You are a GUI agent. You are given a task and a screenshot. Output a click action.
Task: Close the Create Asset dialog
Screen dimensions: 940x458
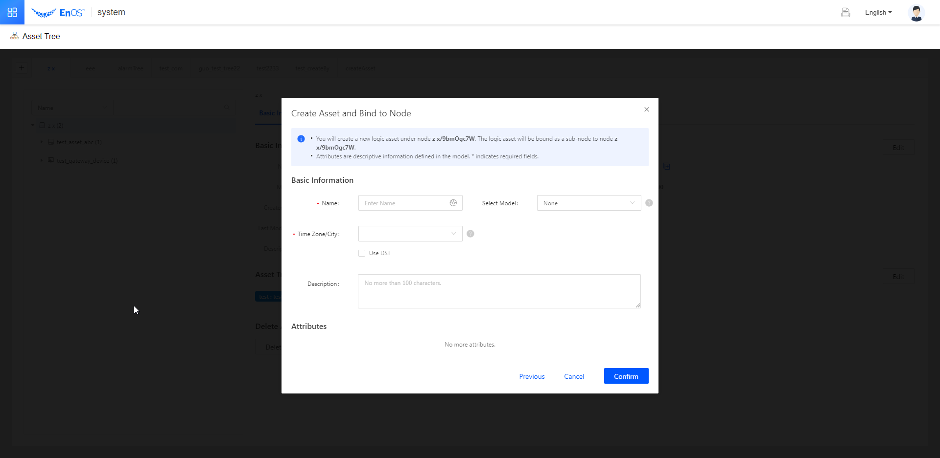pos(646,109)
